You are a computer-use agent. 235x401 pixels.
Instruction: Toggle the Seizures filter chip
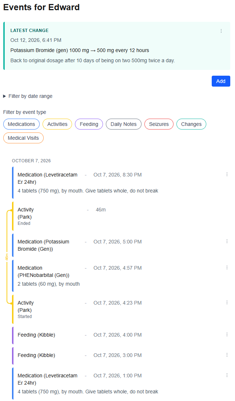159,124
